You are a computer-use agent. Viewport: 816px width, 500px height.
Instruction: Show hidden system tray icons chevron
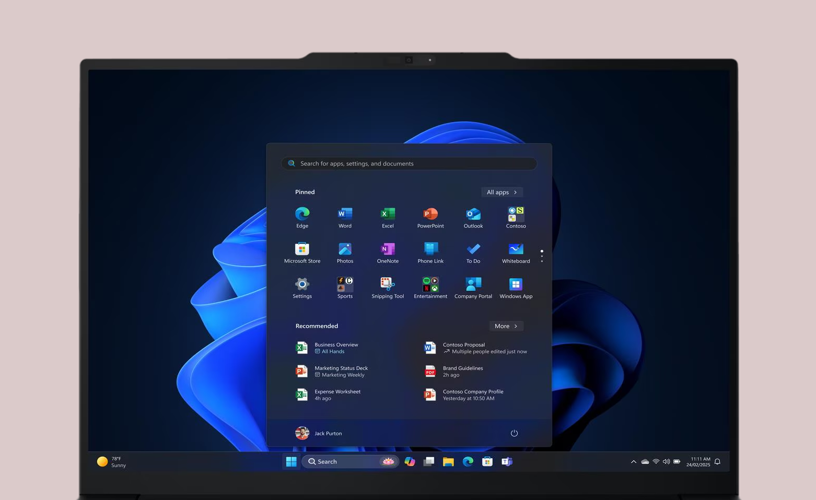(633, 462)
